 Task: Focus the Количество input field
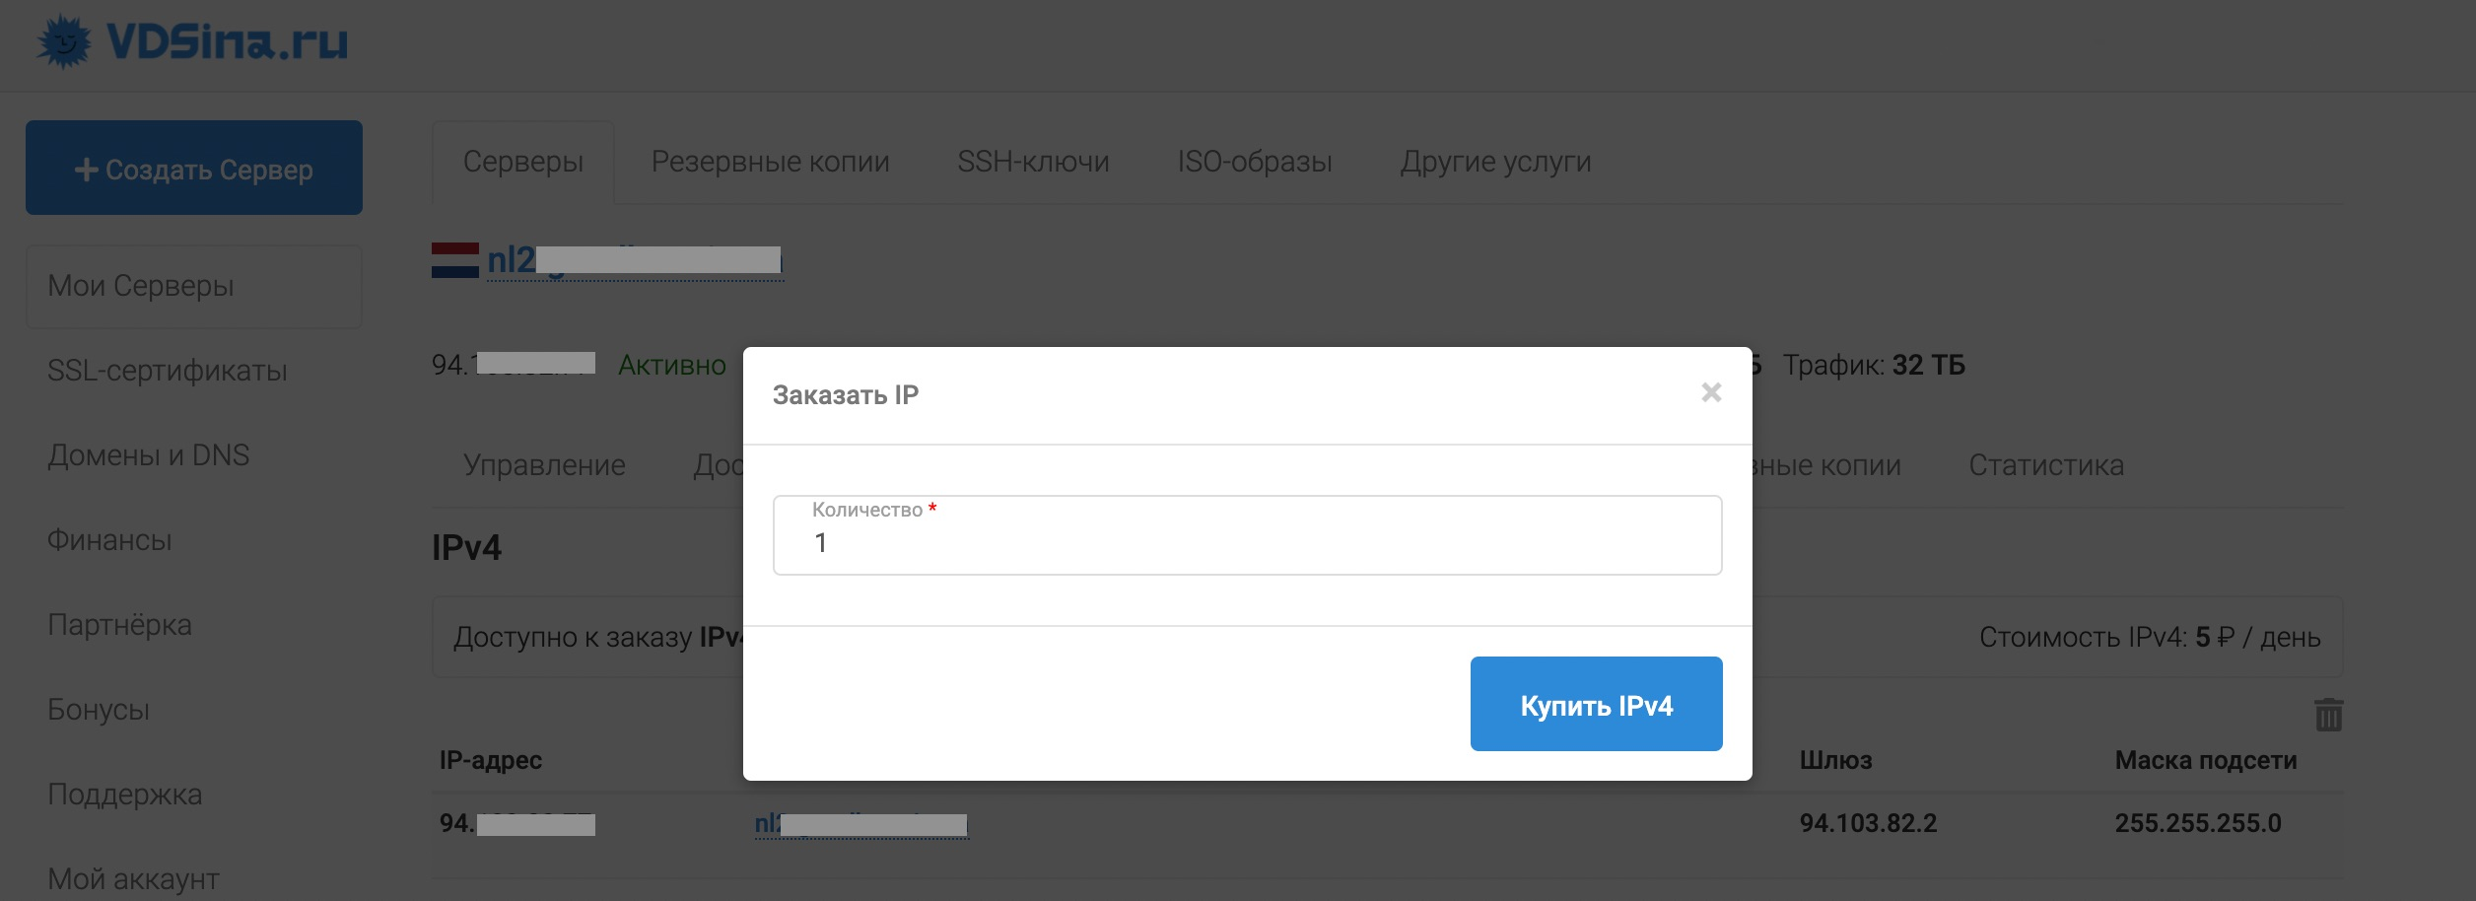1247,535
